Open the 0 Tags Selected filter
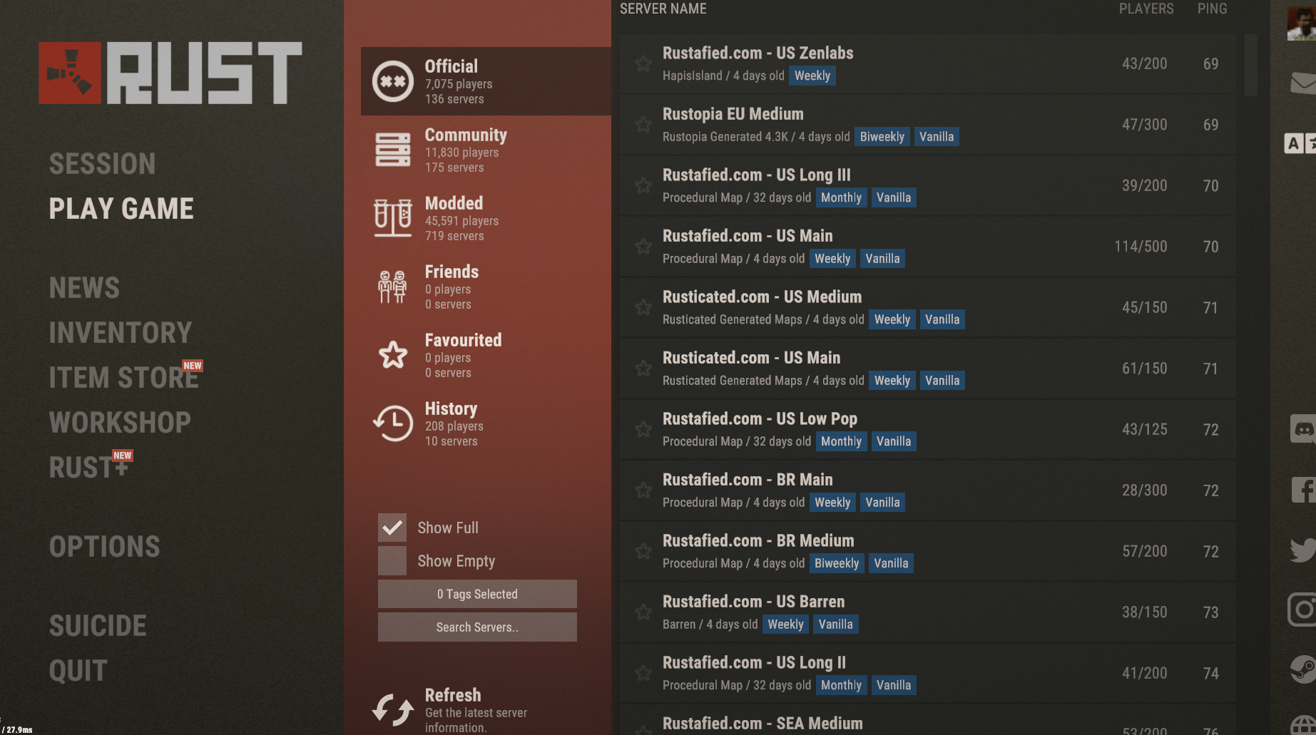Screen dimensions: 1316x735 click(477, 594)
